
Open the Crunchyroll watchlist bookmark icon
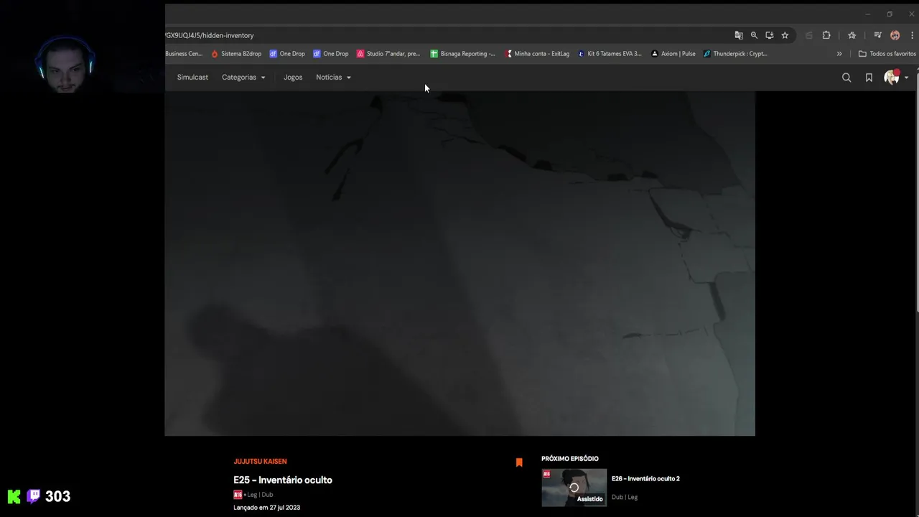[x=869, y=78]
